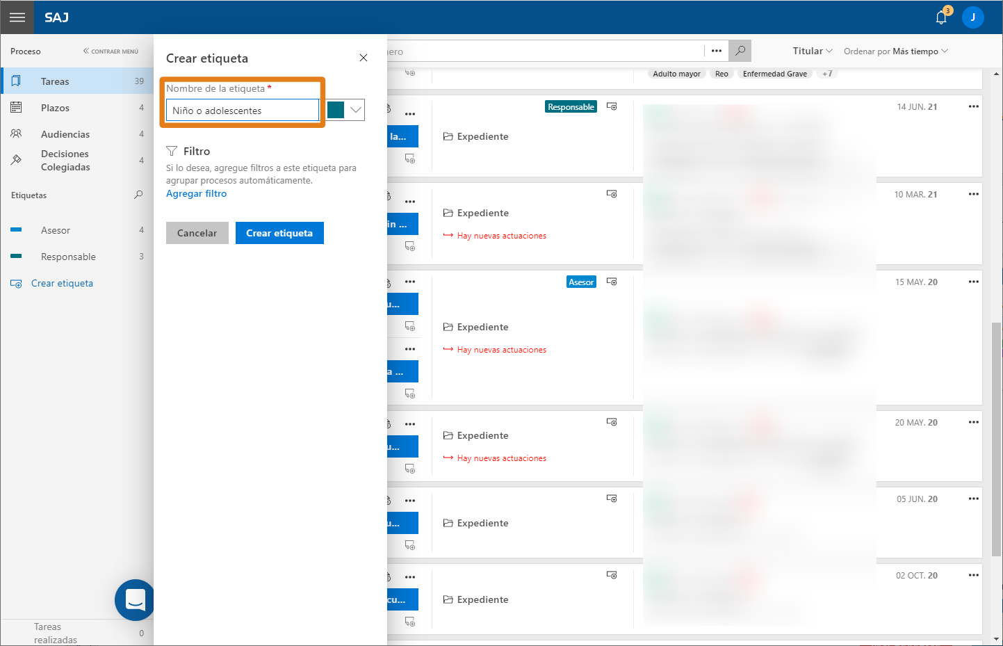Add label icon on 15 MAY. 20 row

(612, 282)
